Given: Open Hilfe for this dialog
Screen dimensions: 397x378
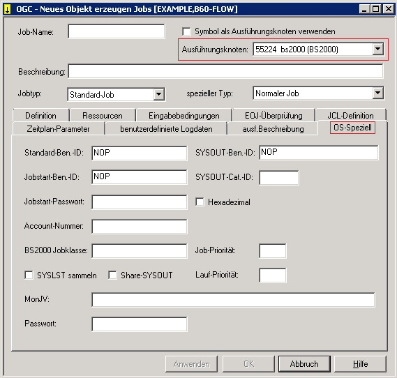Looking at the screenshot, I should coord(361,364).
